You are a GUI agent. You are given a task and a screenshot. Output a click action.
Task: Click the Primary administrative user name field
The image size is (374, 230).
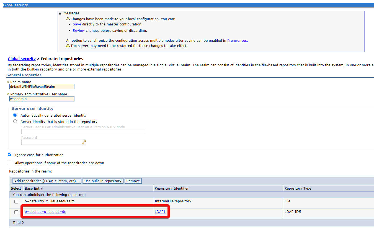point(42,99)
